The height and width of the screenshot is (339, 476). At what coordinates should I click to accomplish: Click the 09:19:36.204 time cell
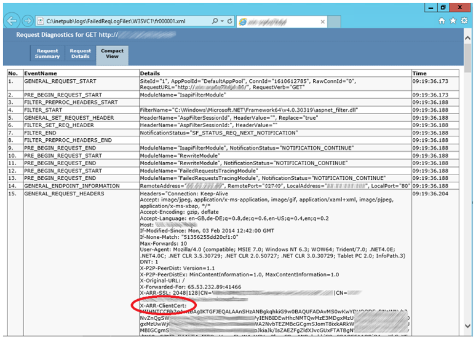coord(430,193)
